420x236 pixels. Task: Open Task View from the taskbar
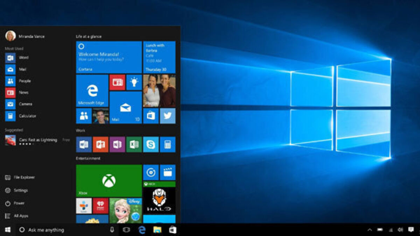[126, 230]
